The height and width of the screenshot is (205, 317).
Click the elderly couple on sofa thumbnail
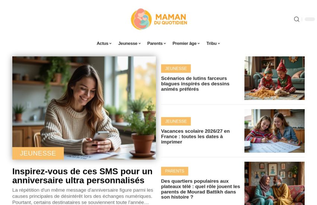tap(274, 183)
